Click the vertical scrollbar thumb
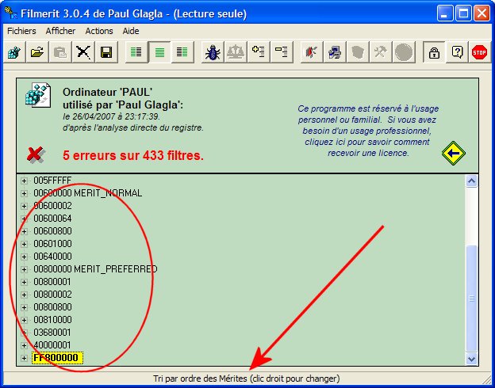The height and width of the screenshot is (388, 495). coord(471,299)
